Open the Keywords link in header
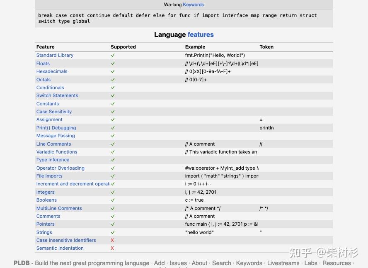The width and height of the screenshot is (368, 268). 193,5
